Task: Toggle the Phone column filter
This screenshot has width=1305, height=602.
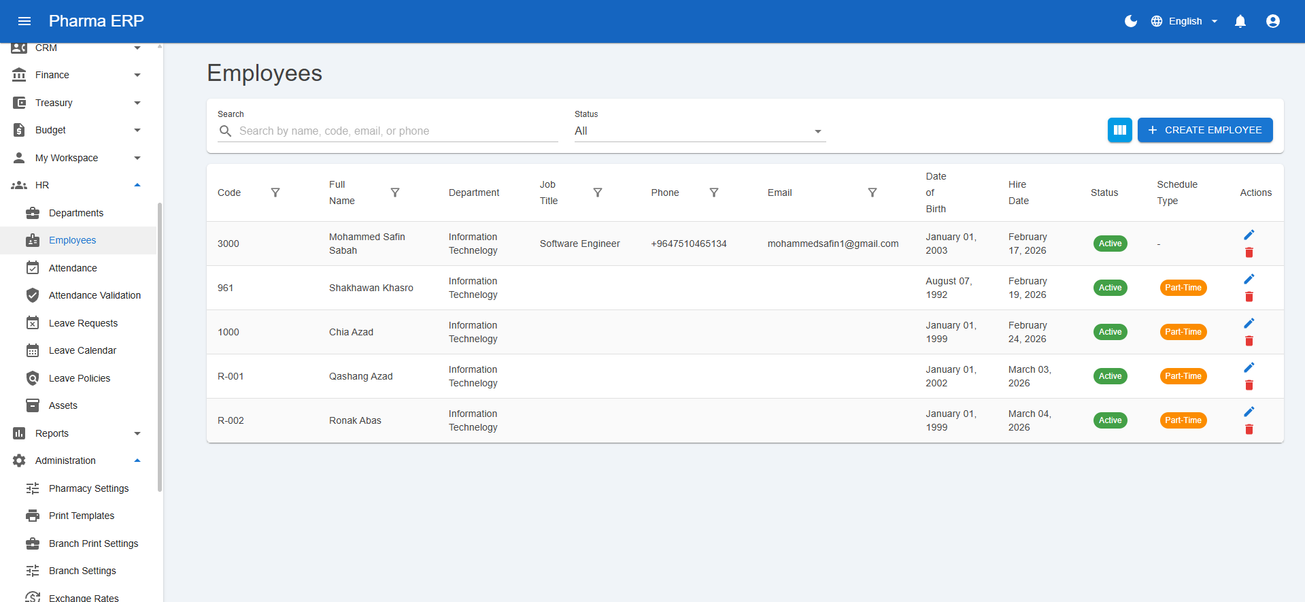Action: 713,193
